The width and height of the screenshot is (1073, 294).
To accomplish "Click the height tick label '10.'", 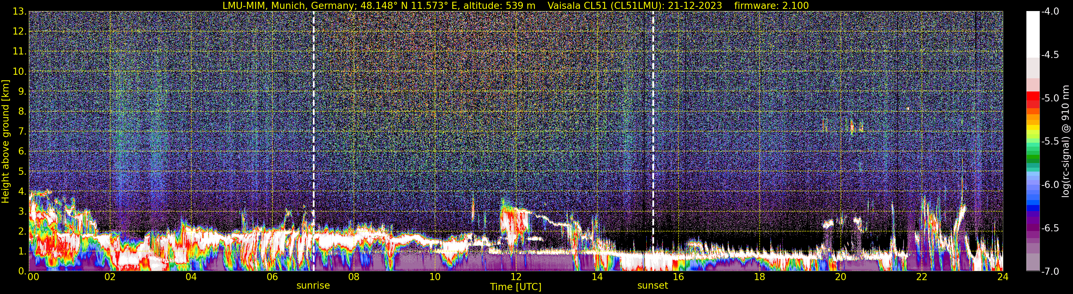I will tap(19, 72).
